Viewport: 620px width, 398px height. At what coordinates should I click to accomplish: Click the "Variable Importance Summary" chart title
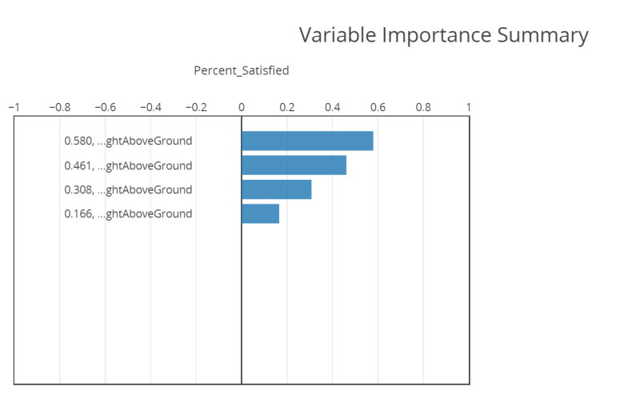443,35
